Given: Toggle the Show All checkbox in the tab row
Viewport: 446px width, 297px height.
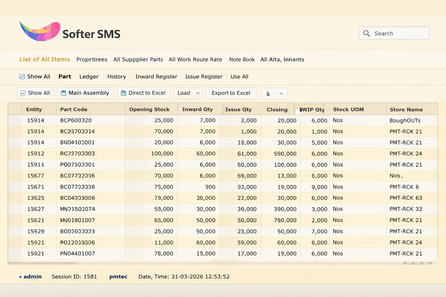Looking at the screenshot, I should (x=22, y=77).
